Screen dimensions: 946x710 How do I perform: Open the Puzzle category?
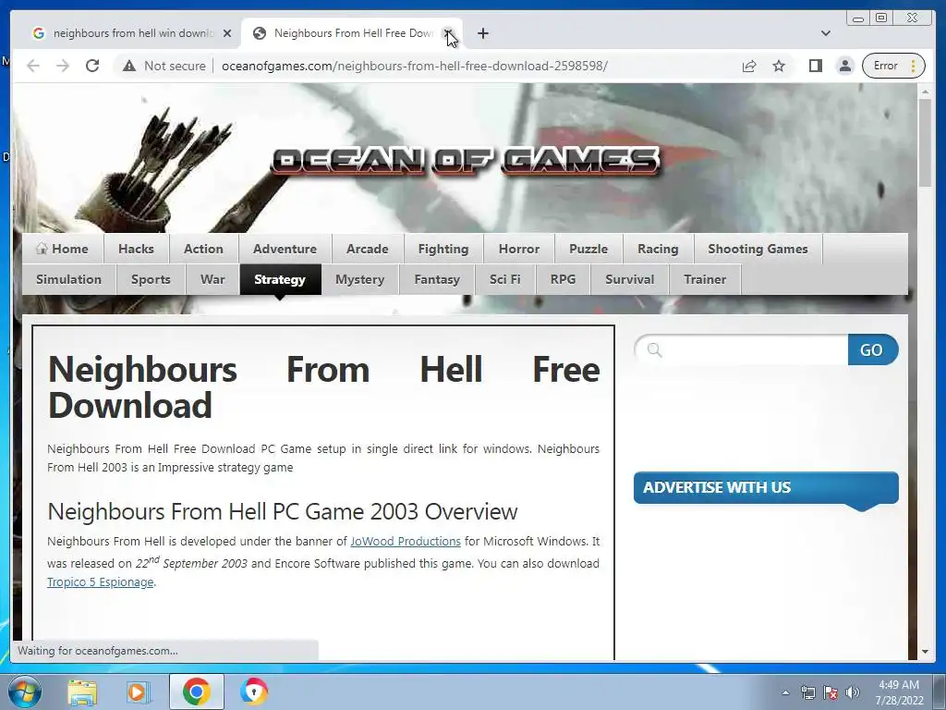pos(588,249)
